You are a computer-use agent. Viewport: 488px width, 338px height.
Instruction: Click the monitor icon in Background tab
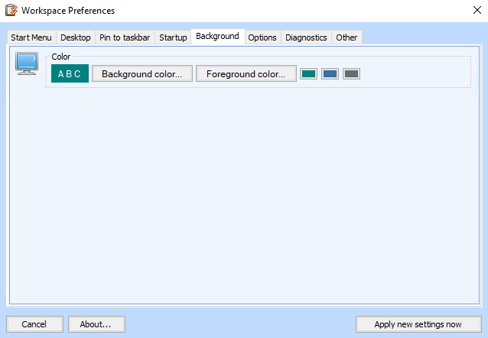click(x=27, y=64)
